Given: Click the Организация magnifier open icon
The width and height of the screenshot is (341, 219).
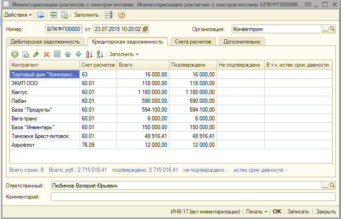Looking at the screenshot, I should tap(332, 29).
